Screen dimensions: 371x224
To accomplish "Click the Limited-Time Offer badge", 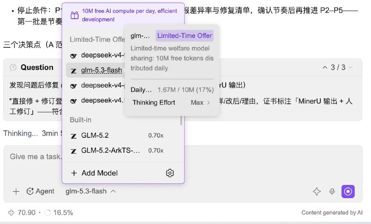I will [185, 36].
